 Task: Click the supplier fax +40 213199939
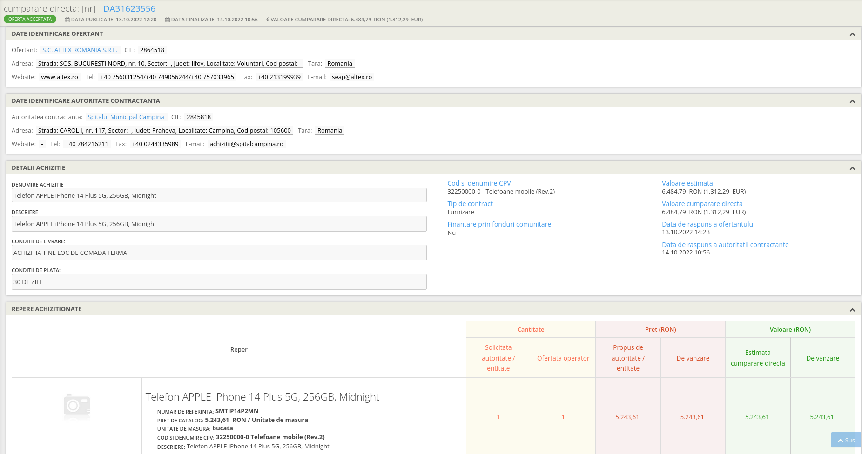279,77
